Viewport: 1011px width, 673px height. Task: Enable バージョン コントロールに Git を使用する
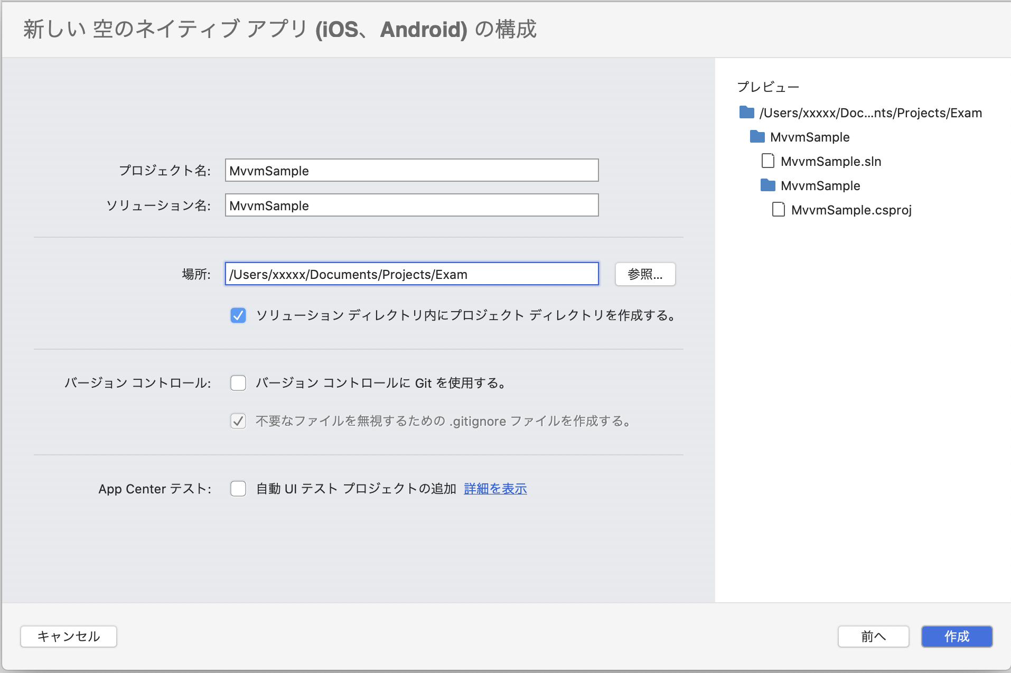(x=238, y=383)
